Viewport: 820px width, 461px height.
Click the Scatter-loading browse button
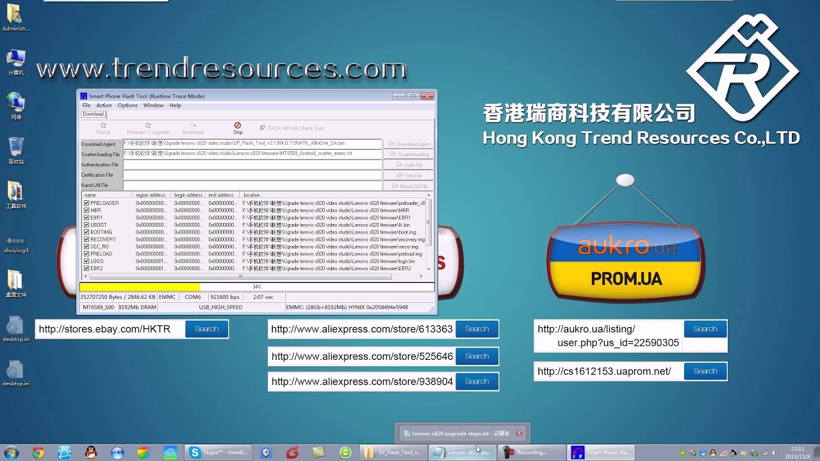pyautogui.click(x=408, y=154)
